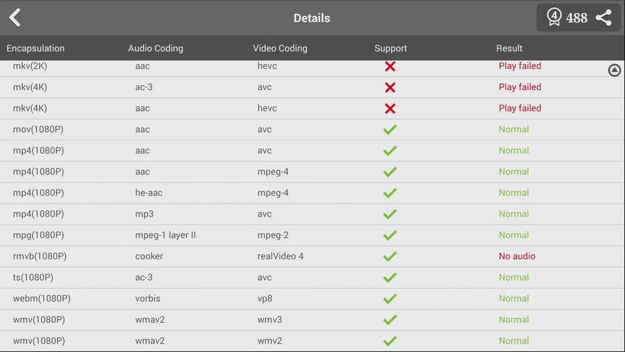Image resolution: width=625 pixels, height=352 pixels.
Task: Click the green check for webm(1080P) row
Action: click(x=390, y=299)
